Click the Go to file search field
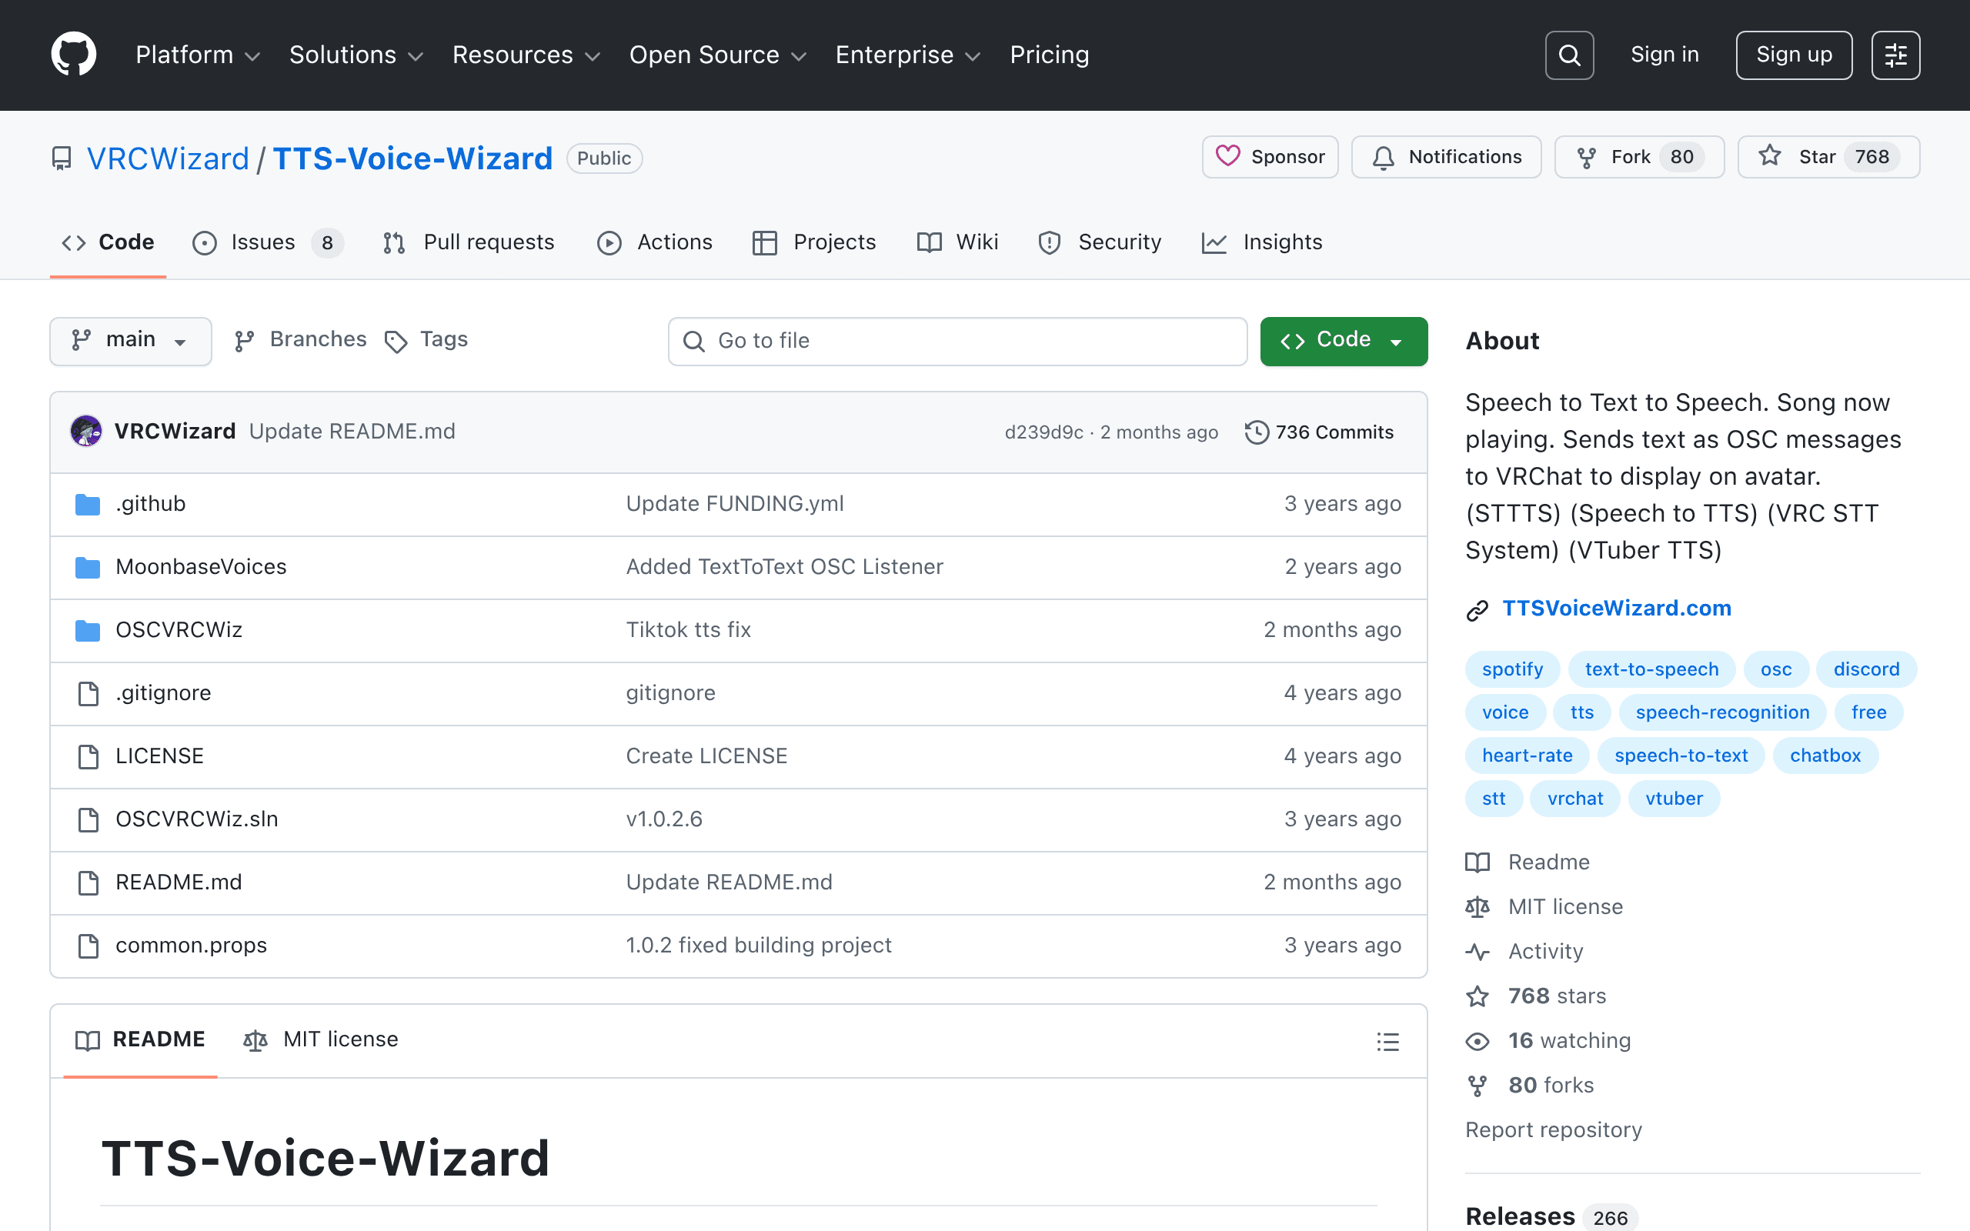This screenshot has height=1231, width=1970. coord(957,341)
